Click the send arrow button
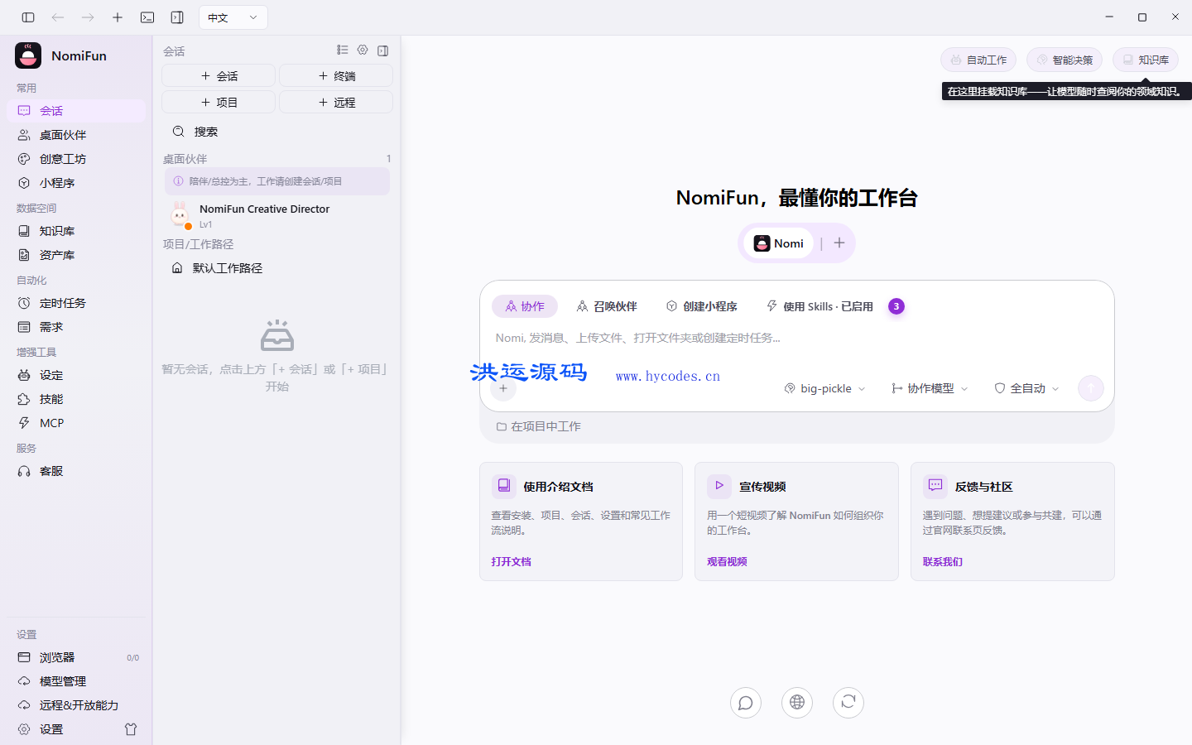1192x745 pixels. click(1091, 388)
